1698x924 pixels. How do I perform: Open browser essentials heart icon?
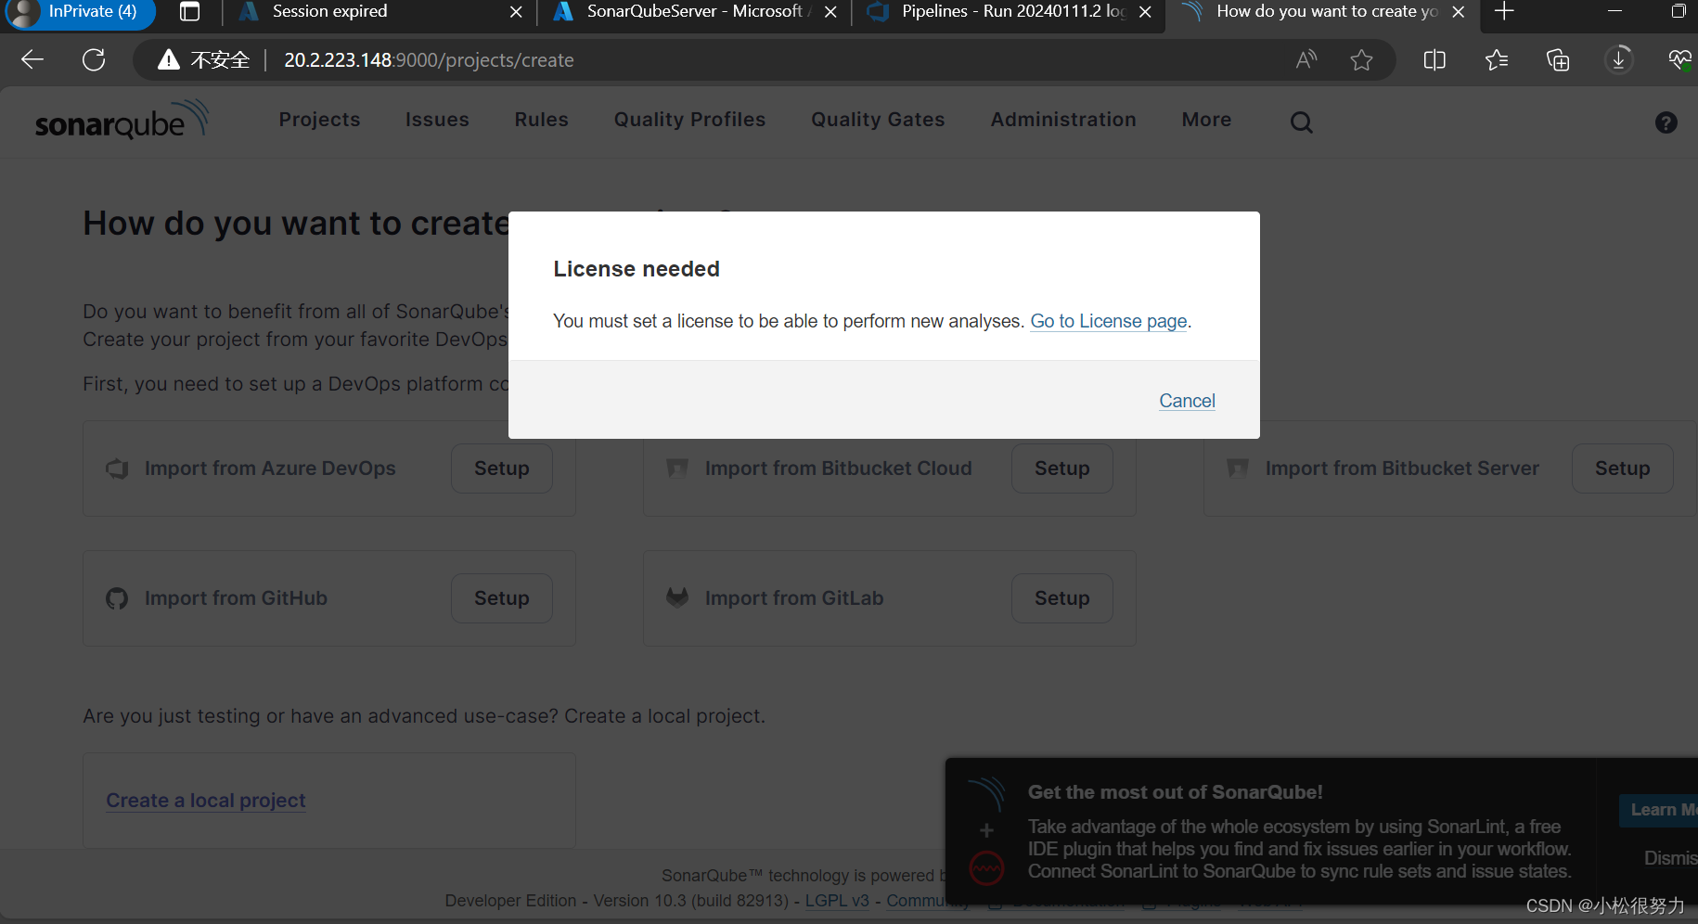pyautogui.click(x=1679, y=60)
